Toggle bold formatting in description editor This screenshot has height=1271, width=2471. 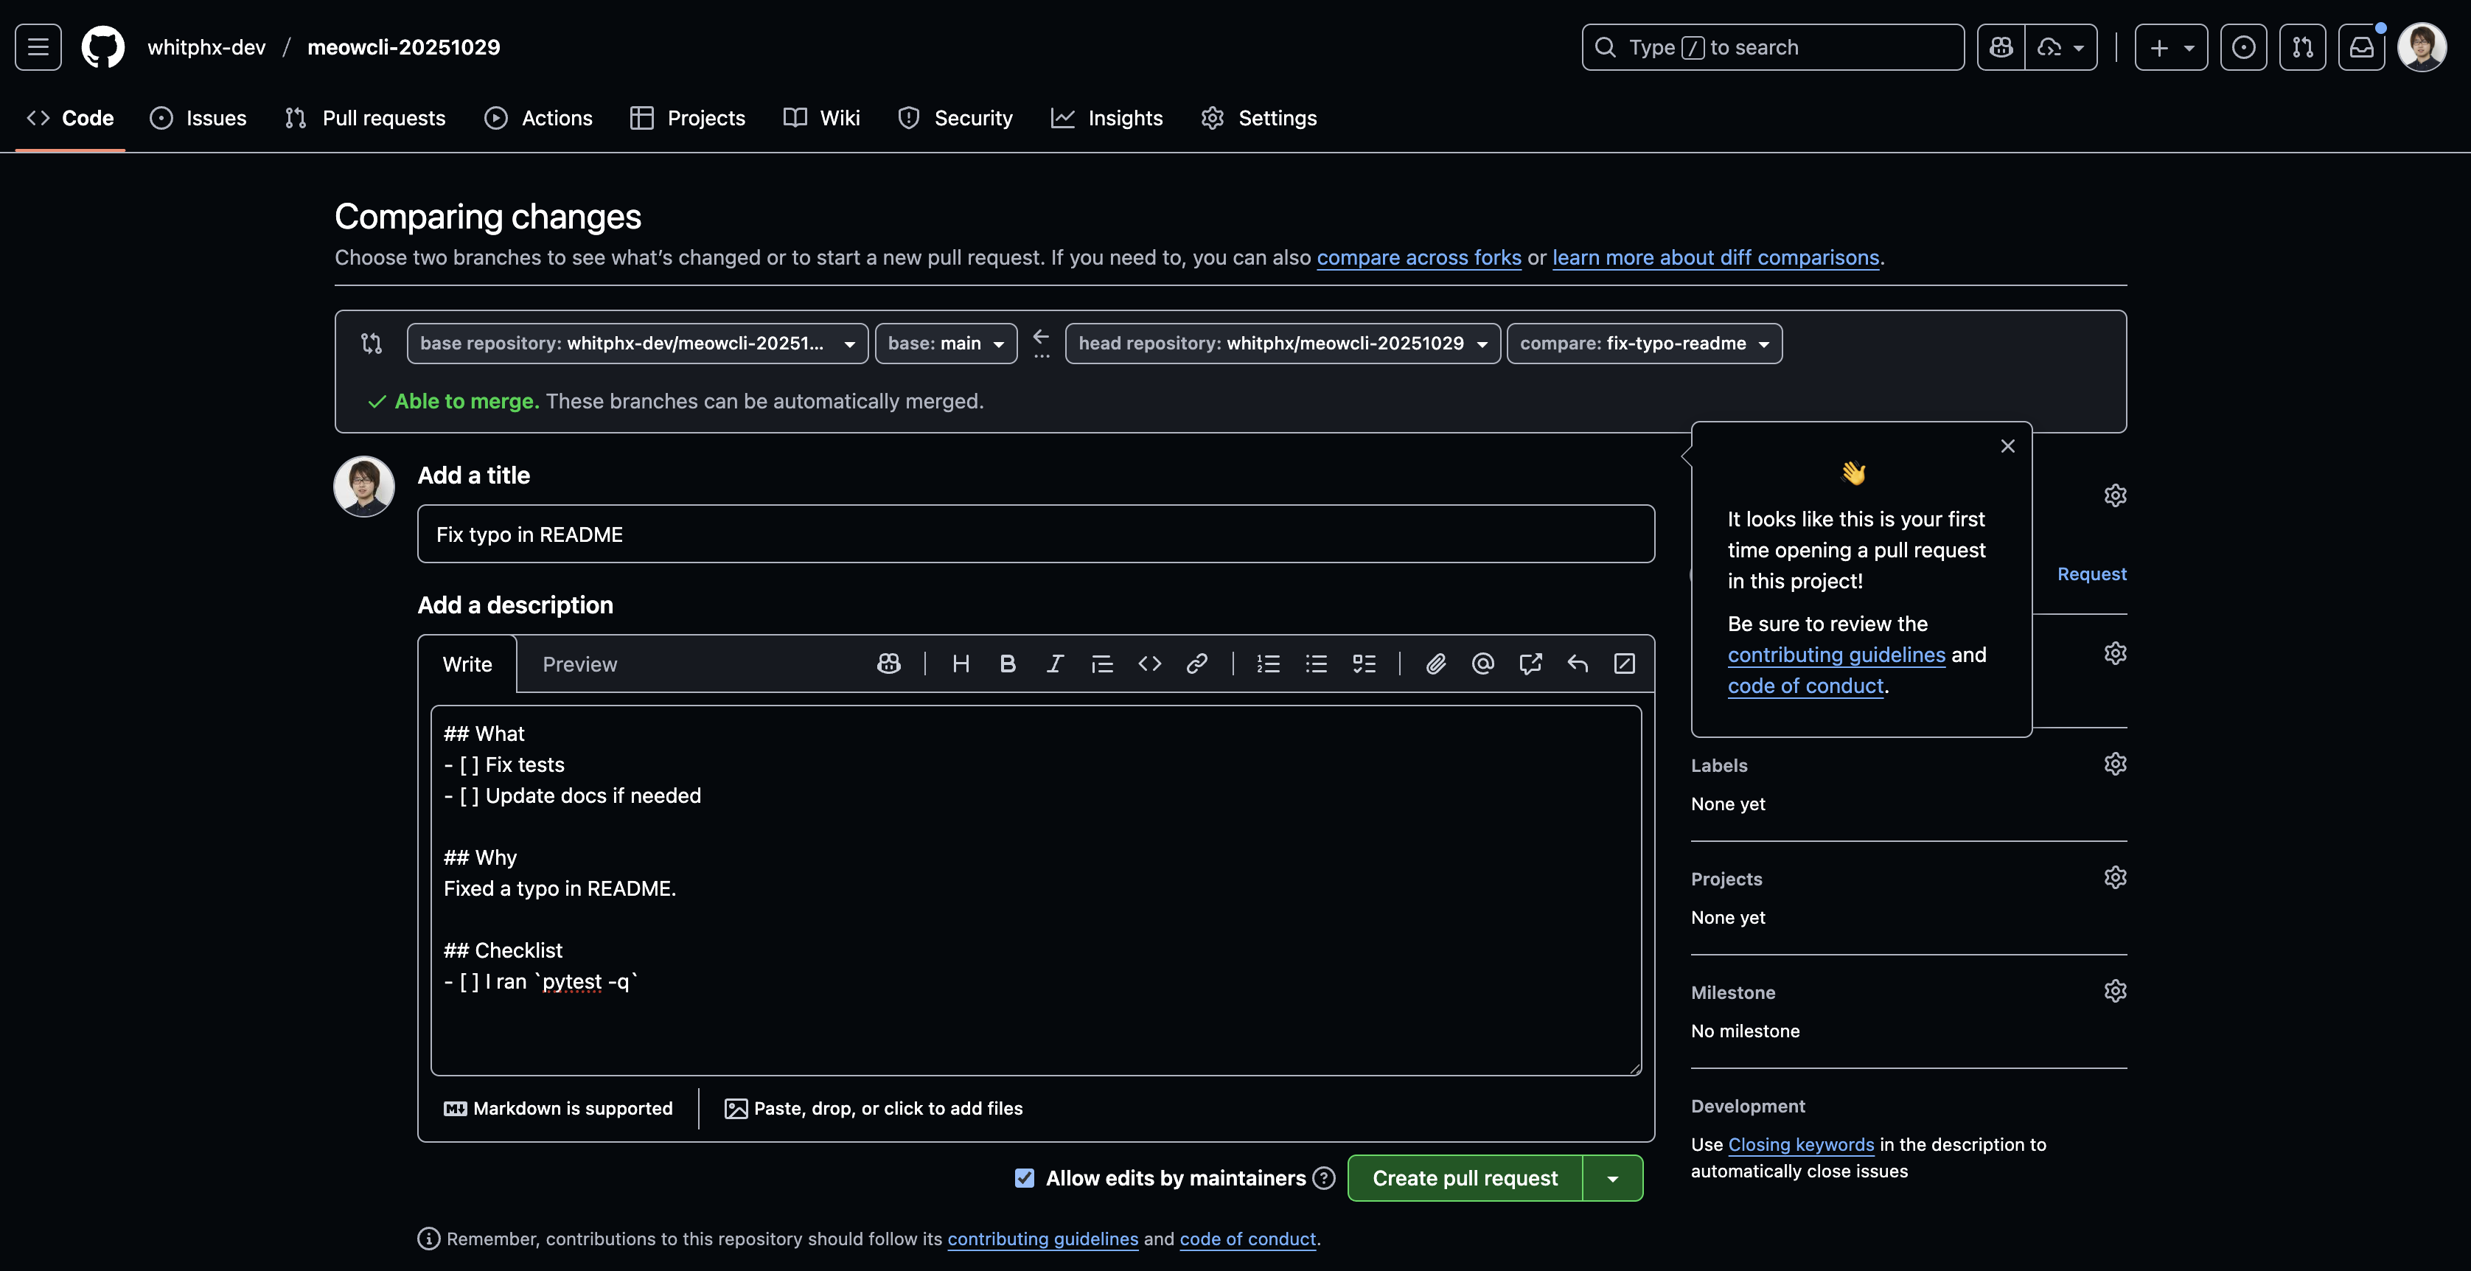1007,664
